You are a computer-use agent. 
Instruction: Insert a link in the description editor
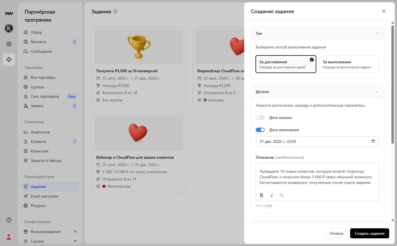point(282,195)
